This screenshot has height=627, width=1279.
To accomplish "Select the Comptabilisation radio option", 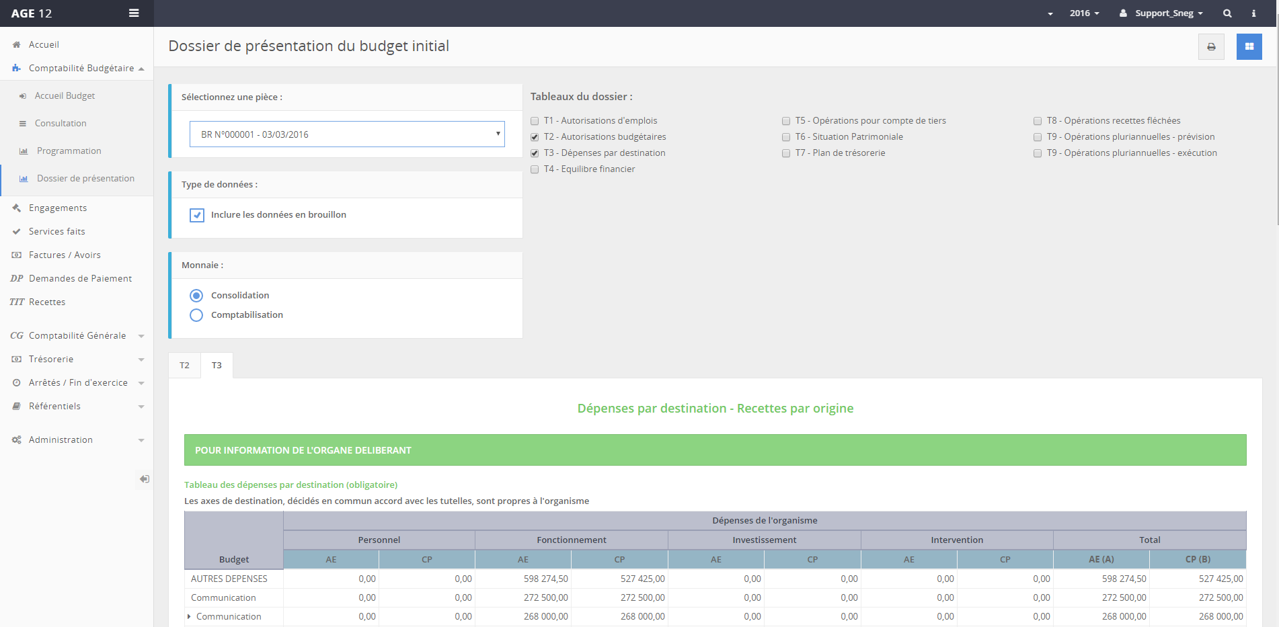I will pos(196,315).
